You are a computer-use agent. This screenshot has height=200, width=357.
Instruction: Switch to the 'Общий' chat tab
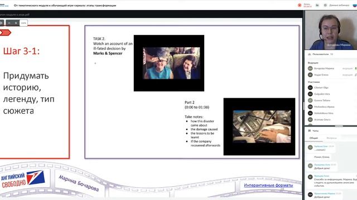(313, 138)
